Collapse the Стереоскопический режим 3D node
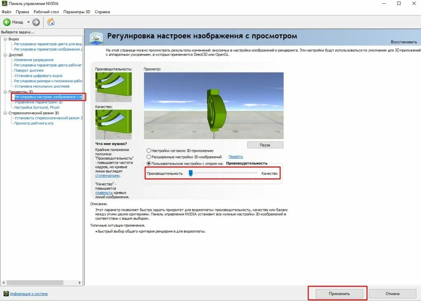Viewport: 421px width, 301px height. [5, 113]
